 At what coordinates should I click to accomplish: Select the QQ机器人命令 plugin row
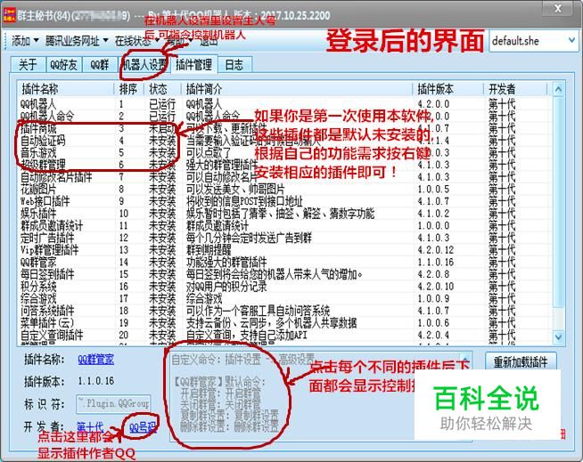pos(284,117)
